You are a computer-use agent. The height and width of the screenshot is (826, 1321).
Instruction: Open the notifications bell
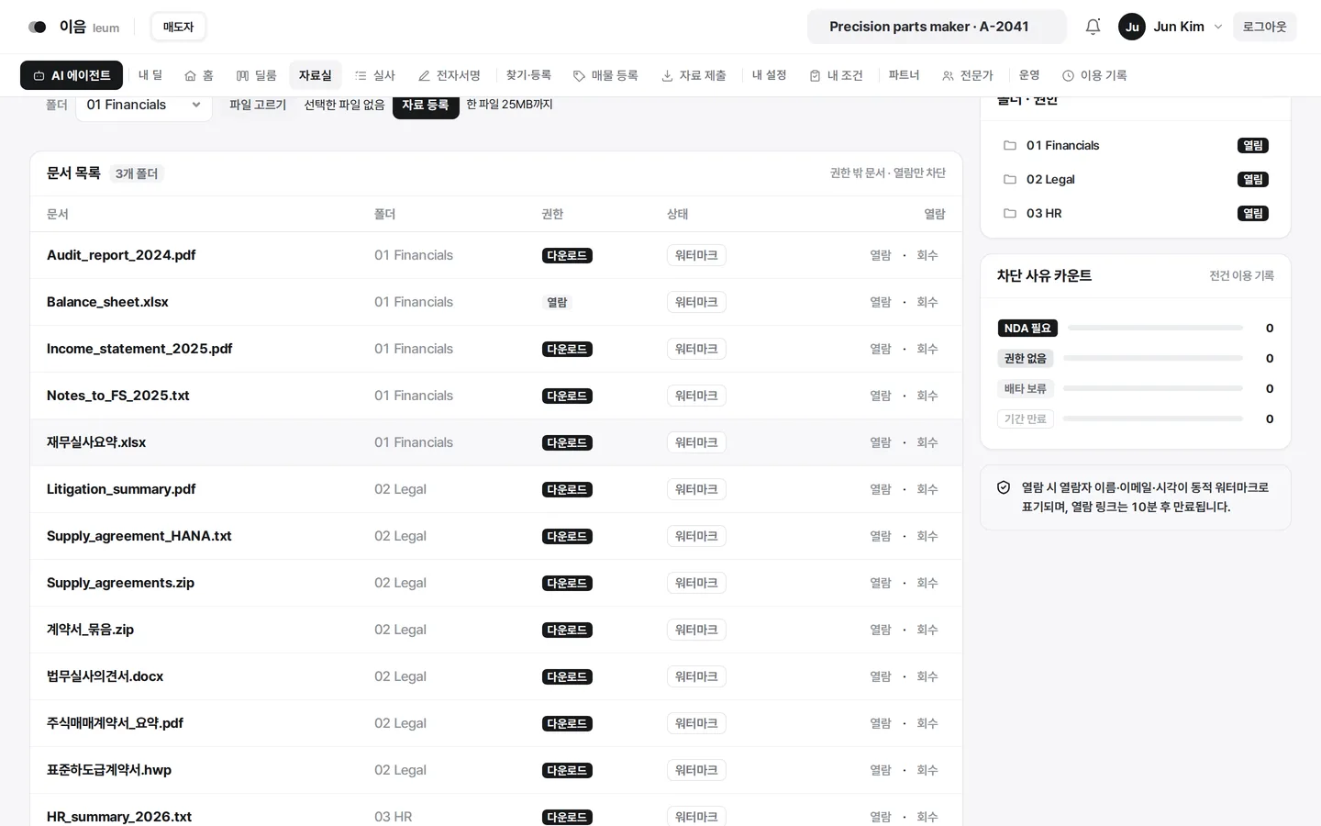pos(1093,27)
